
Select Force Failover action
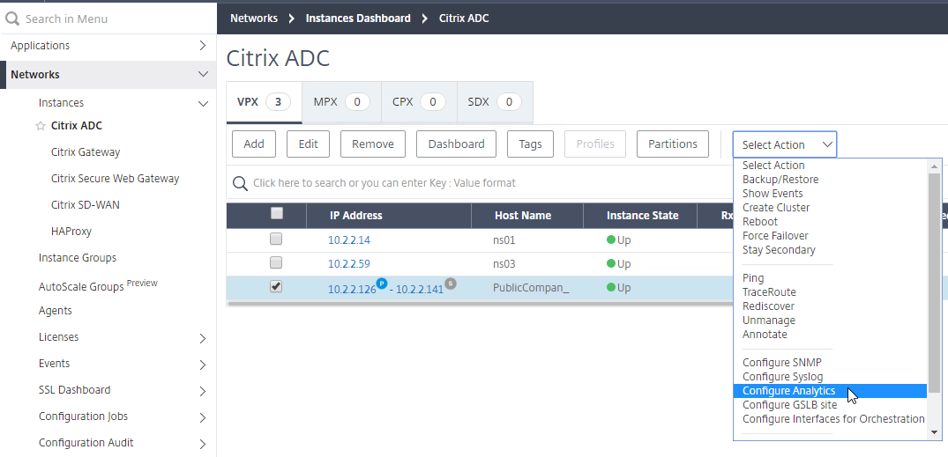(x=775, y=235)
